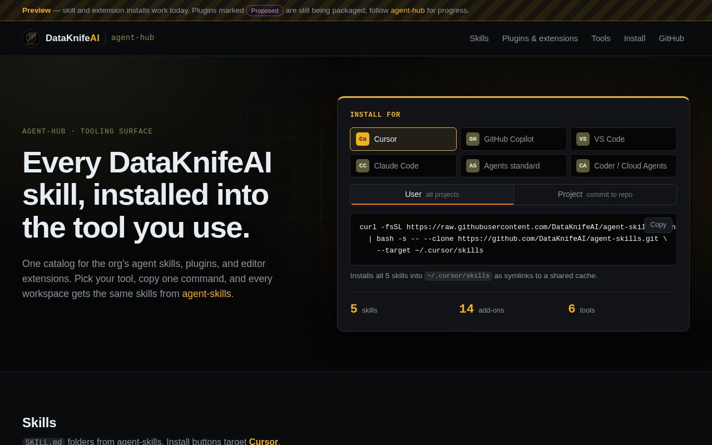Image resolution: width=712 pixels, height=445 pixels.
Task: Click the ~/.cursor/skills inline code
Action: [458, 276]
